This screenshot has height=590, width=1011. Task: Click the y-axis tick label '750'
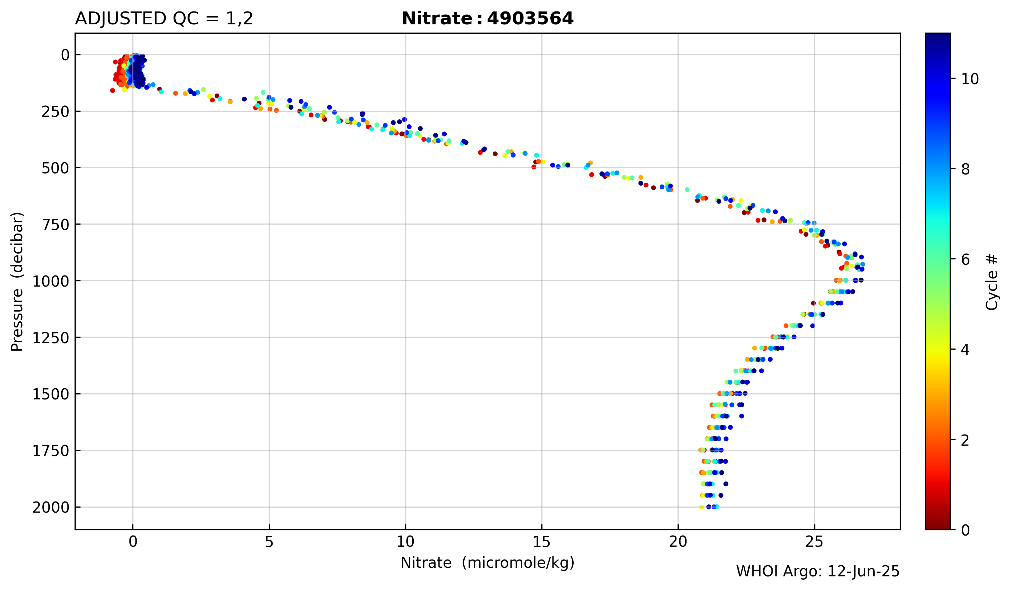(55, 225)
